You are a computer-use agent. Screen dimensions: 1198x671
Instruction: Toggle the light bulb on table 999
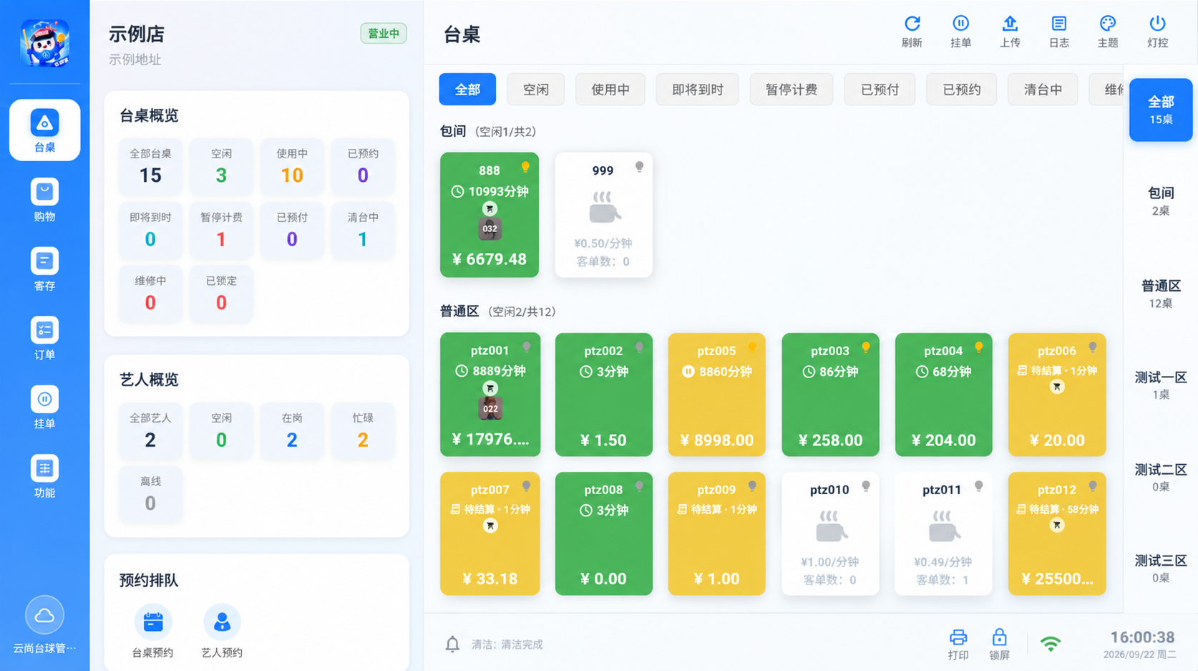639,167
